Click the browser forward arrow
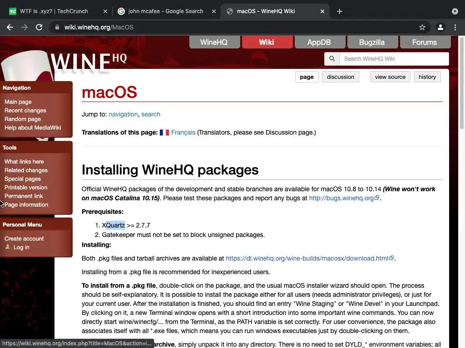Screen dimensions: 465x348 (25, 27)
